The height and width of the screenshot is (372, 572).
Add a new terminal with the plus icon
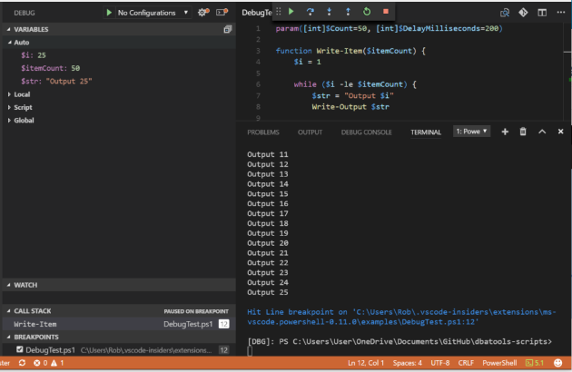pos(505,132)
